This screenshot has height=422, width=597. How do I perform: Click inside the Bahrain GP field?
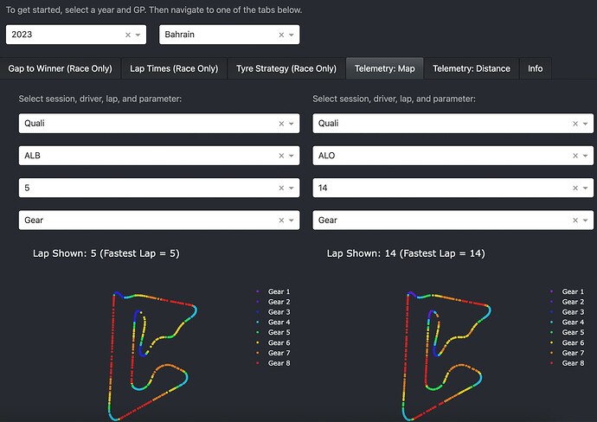(229, 35)
